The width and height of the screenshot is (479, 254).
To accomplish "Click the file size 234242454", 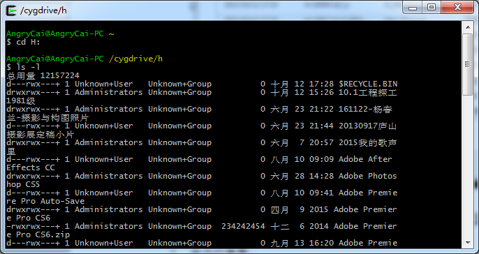I will coord(243,227).
